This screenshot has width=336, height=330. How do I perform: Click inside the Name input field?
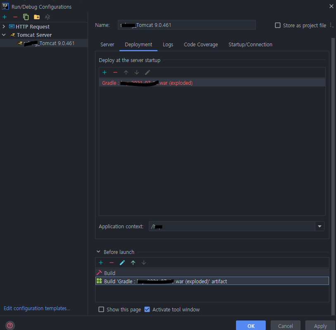[x=186, y=25]
